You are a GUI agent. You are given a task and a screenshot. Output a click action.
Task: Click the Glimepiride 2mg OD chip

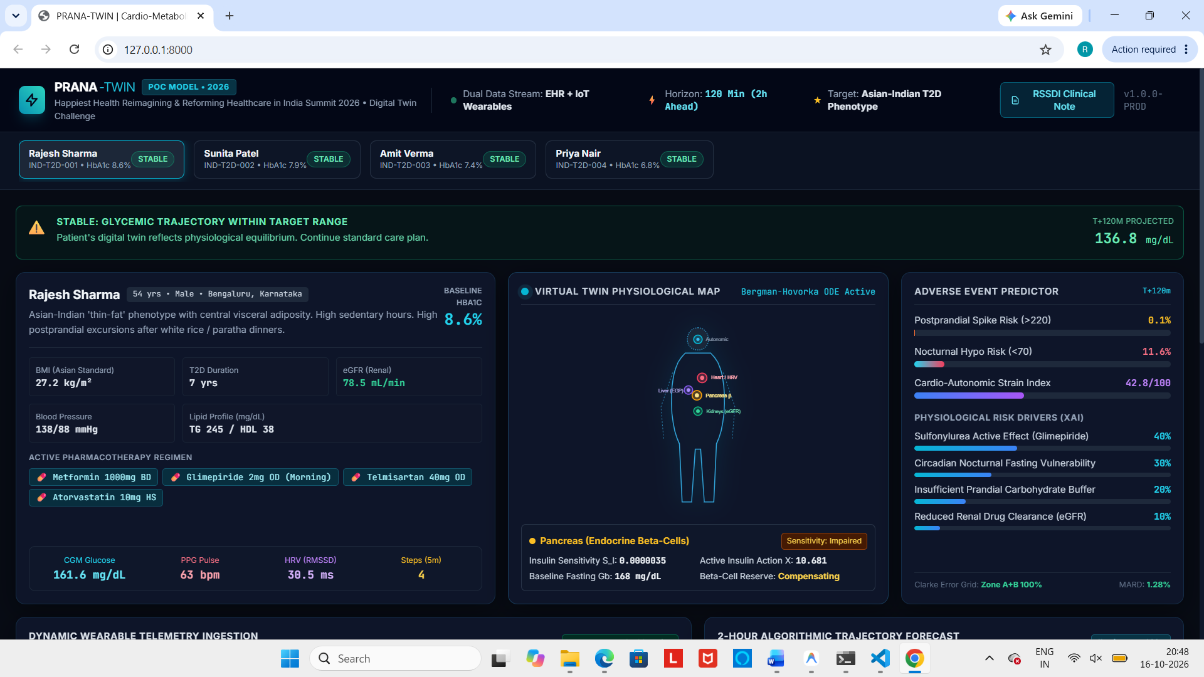tap(251, 477)
